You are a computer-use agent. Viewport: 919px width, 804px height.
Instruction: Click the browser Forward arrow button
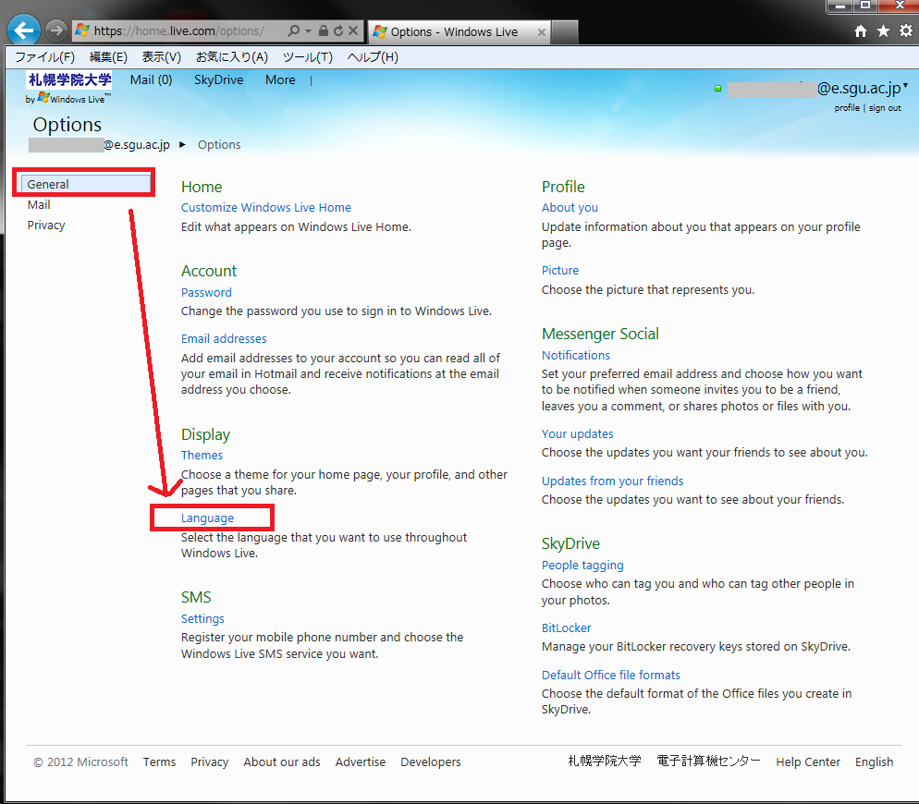tap(56, 30)
